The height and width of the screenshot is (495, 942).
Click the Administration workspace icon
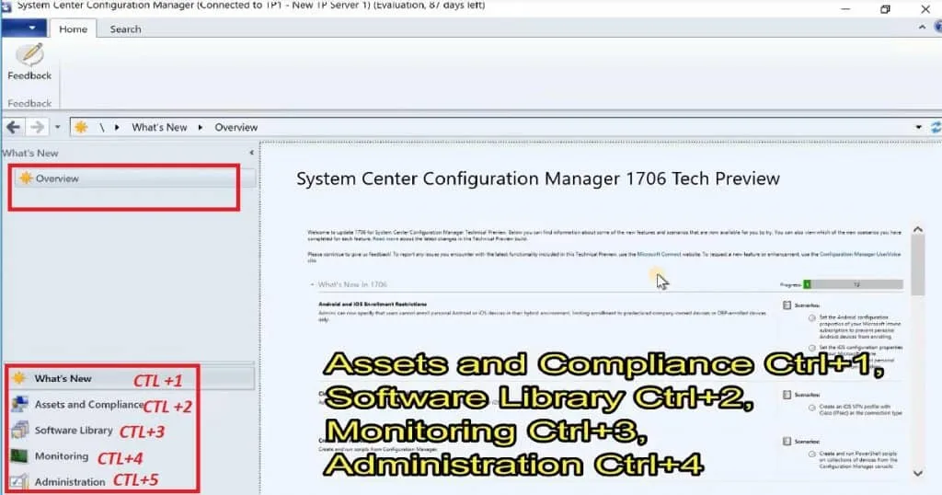click(x=19, y=482)
